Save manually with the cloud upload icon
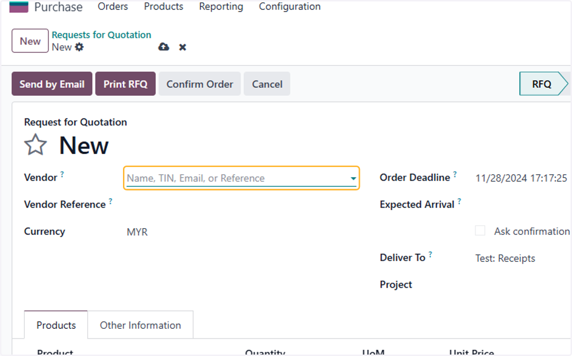 click(163, 47)
